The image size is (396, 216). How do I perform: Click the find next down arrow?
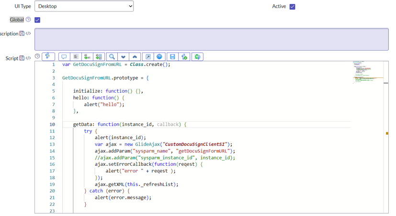pos(123,57)
